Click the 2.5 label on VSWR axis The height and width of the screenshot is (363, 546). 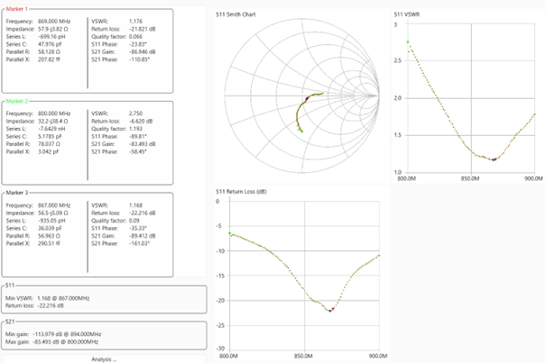[x=397, y=60]
